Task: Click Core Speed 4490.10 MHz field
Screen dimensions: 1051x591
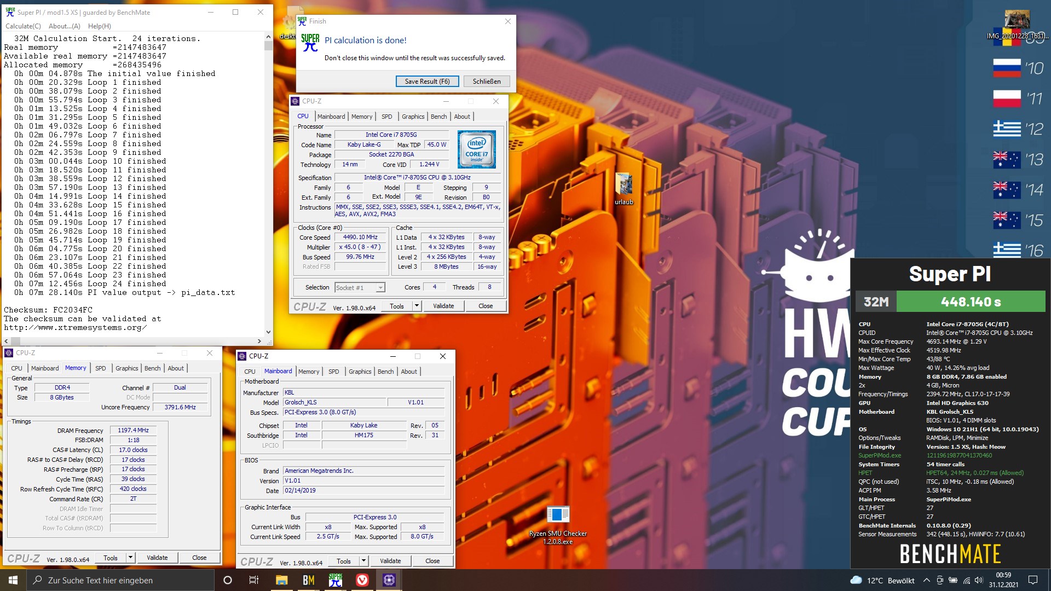Action: (x=360, y=237)
